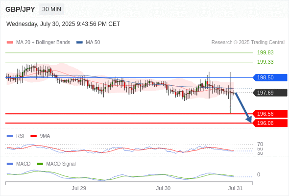Click the MA 50 legend label
This screenshot has height=196, width=289.
(x=93, y=43)
